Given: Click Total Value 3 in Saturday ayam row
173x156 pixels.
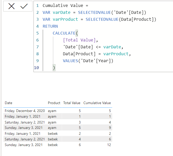Looking at the screenshot, I should 80,122.
